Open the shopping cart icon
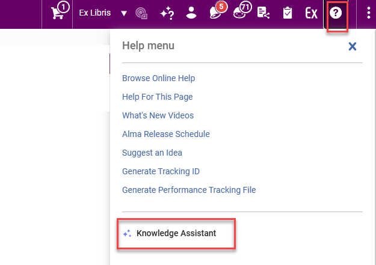Image resolution: width=376 pixels, height=265 pixels. tap(59, 11)
